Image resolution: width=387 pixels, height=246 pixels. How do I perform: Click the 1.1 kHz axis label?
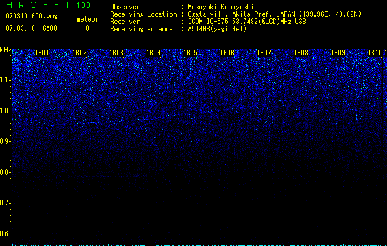[x=5, y=80]
